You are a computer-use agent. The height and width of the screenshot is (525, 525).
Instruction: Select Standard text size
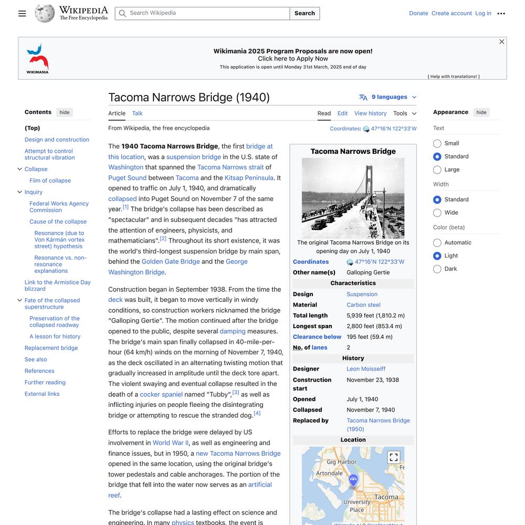(437, 156)
